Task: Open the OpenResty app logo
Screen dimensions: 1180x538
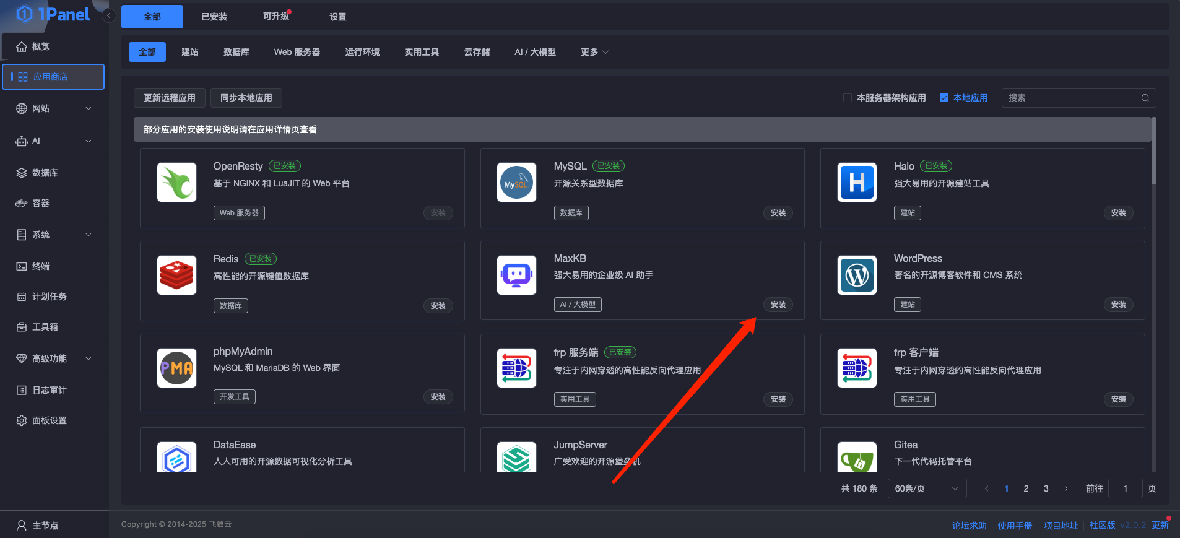Action: (x=177, y=182)
